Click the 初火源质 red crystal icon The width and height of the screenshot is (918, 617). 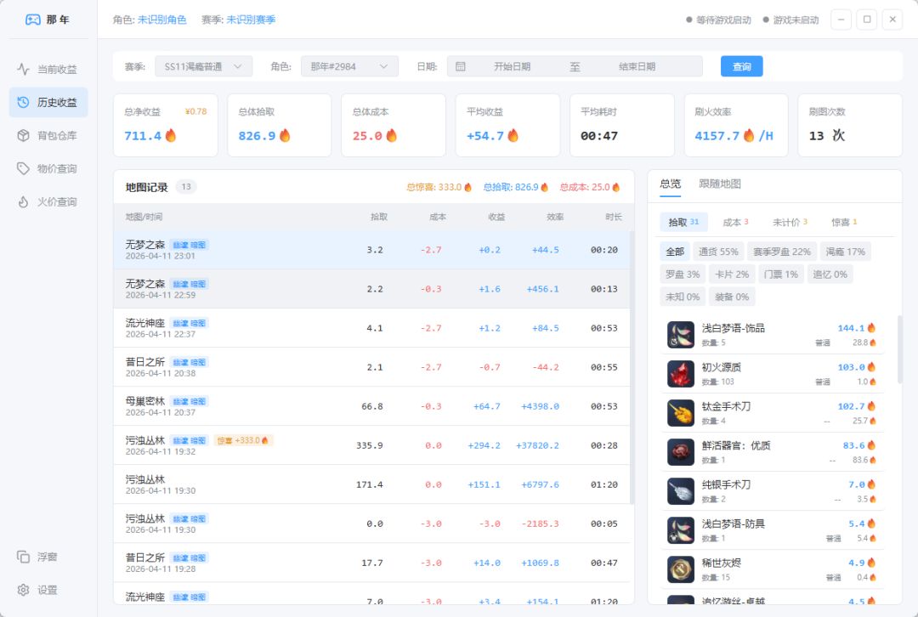click(x=680, y=374)
